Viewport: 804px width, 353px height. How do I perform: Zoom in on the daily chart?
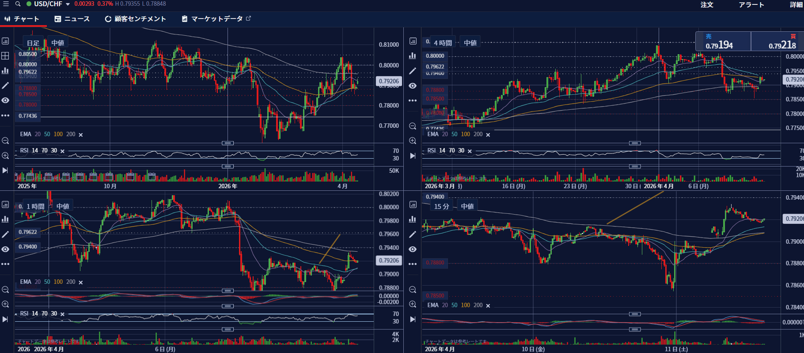click(x=5, y=156)
